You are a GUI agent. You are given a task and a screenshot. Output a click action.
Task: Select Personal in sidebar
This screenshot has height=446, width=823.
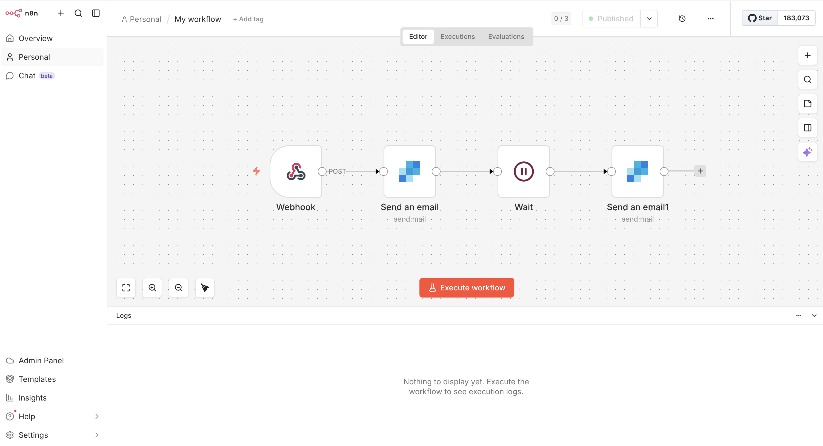point(52,57)
